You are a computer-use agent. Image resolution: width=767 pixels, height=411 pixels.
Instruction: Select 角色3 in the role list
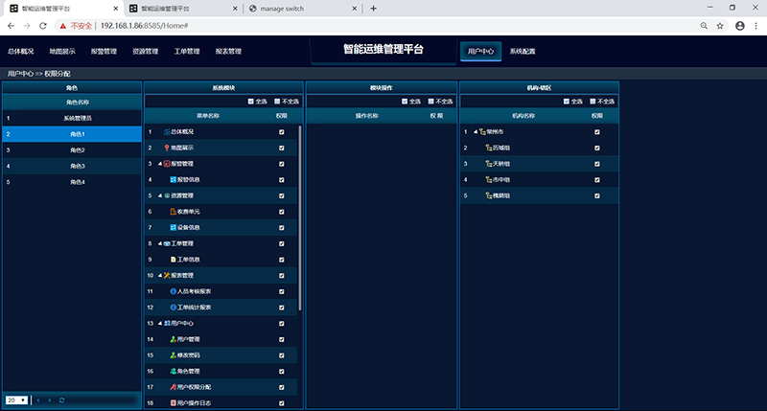(77, 167)
